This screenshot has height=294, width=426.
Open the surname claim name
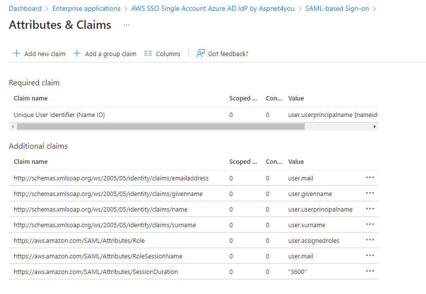(105, 225)
